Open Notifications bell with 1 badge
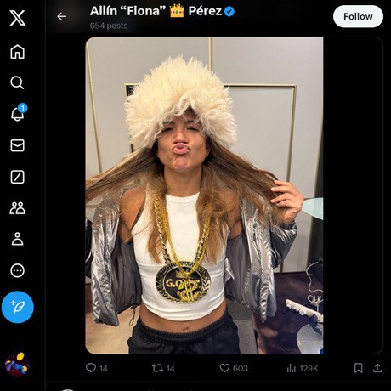391x391 pixels. tap(18, 113)
